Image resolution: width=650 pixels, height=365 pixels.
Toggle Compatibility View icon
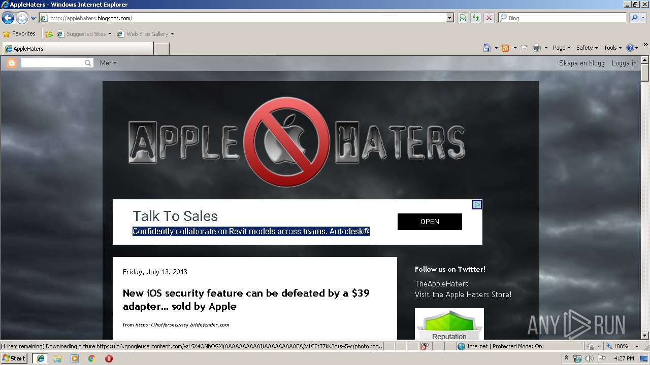[463, 18]
